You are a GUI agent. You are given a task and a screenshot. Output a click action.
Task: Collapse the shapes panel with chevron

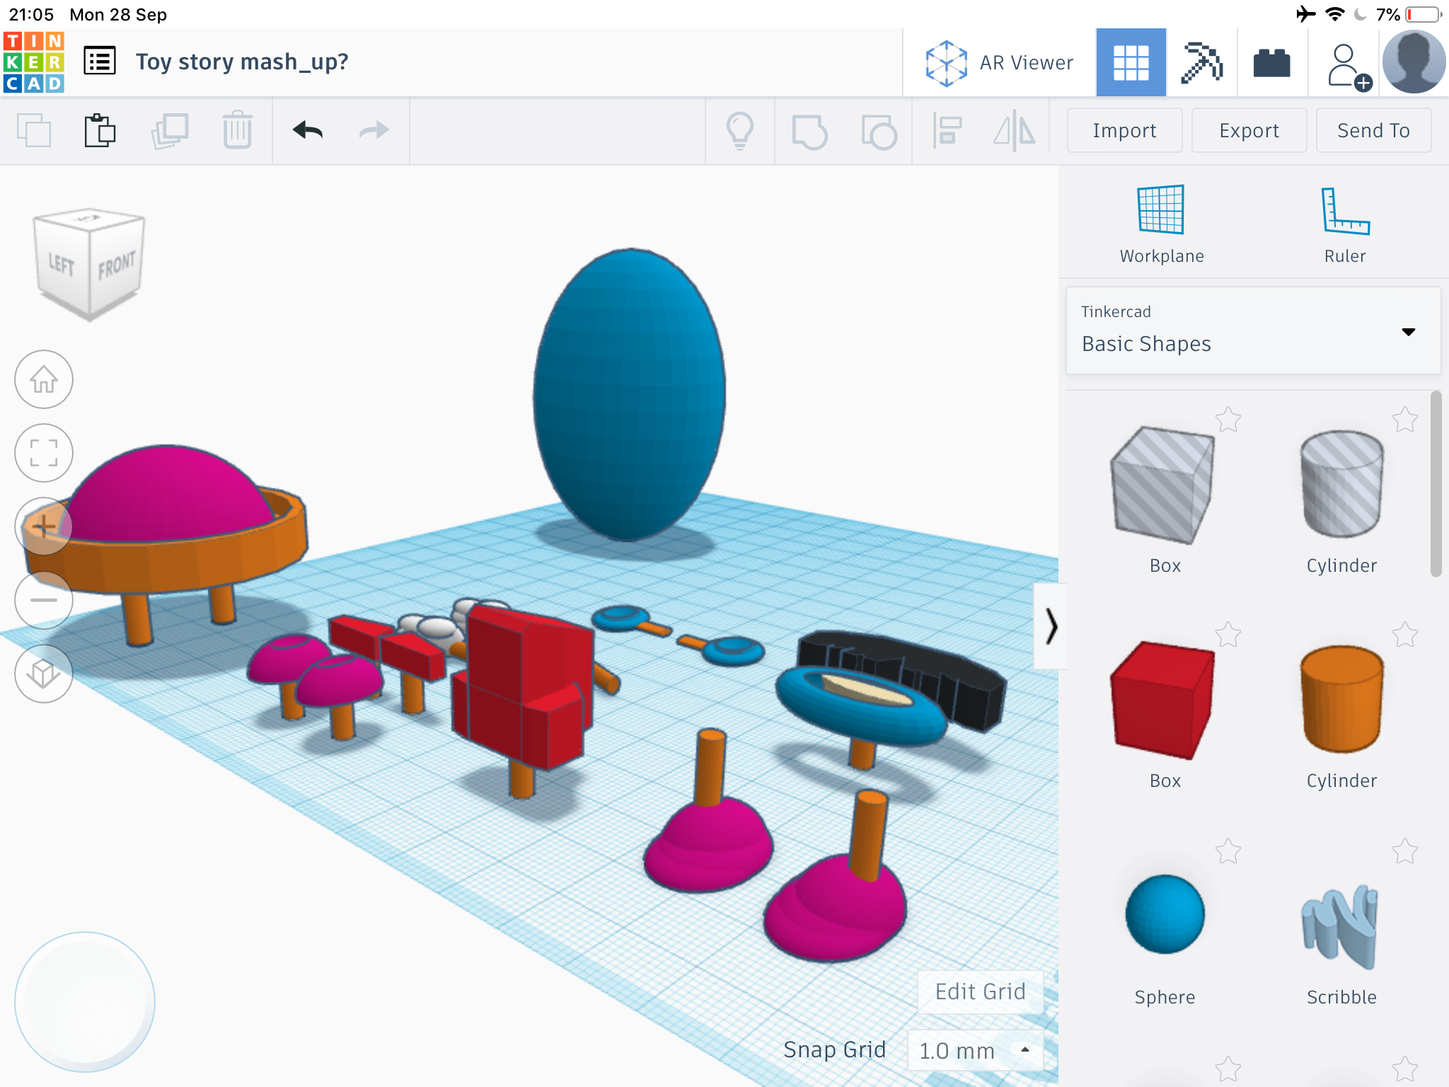coord(1051,626)
